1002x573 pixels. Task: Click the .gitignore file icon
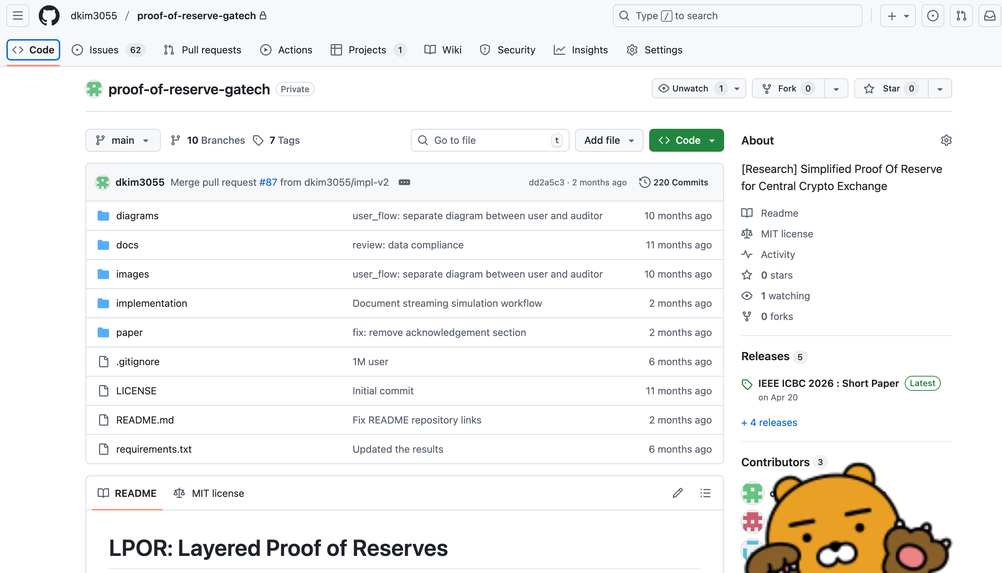pyautogui.click(x=104, y=362)
